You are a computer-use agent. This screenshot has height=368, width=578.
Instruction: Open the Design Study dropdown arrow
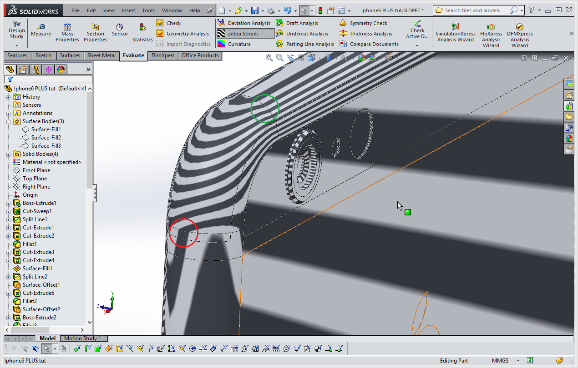pos(16,45)
